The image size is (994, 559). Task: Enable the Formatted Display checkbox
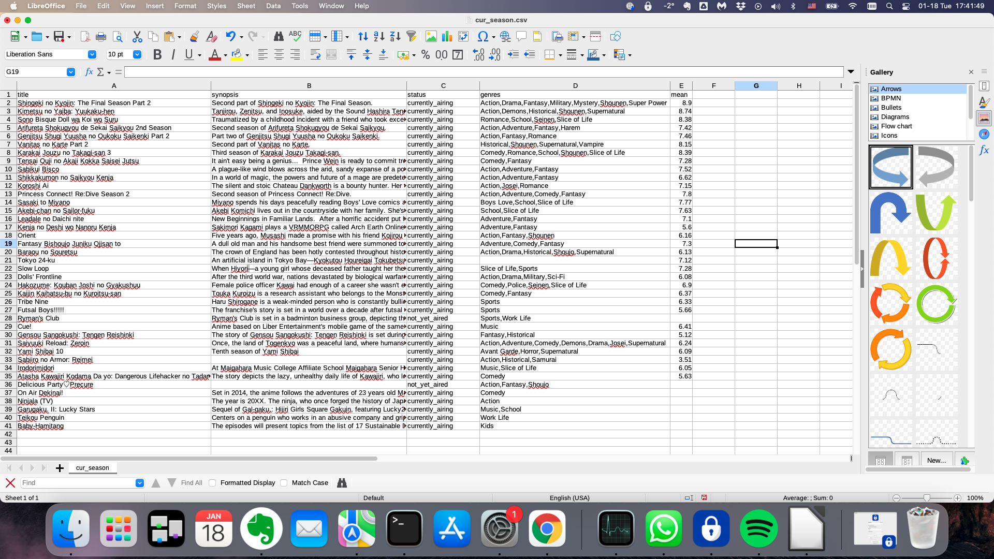212,483
